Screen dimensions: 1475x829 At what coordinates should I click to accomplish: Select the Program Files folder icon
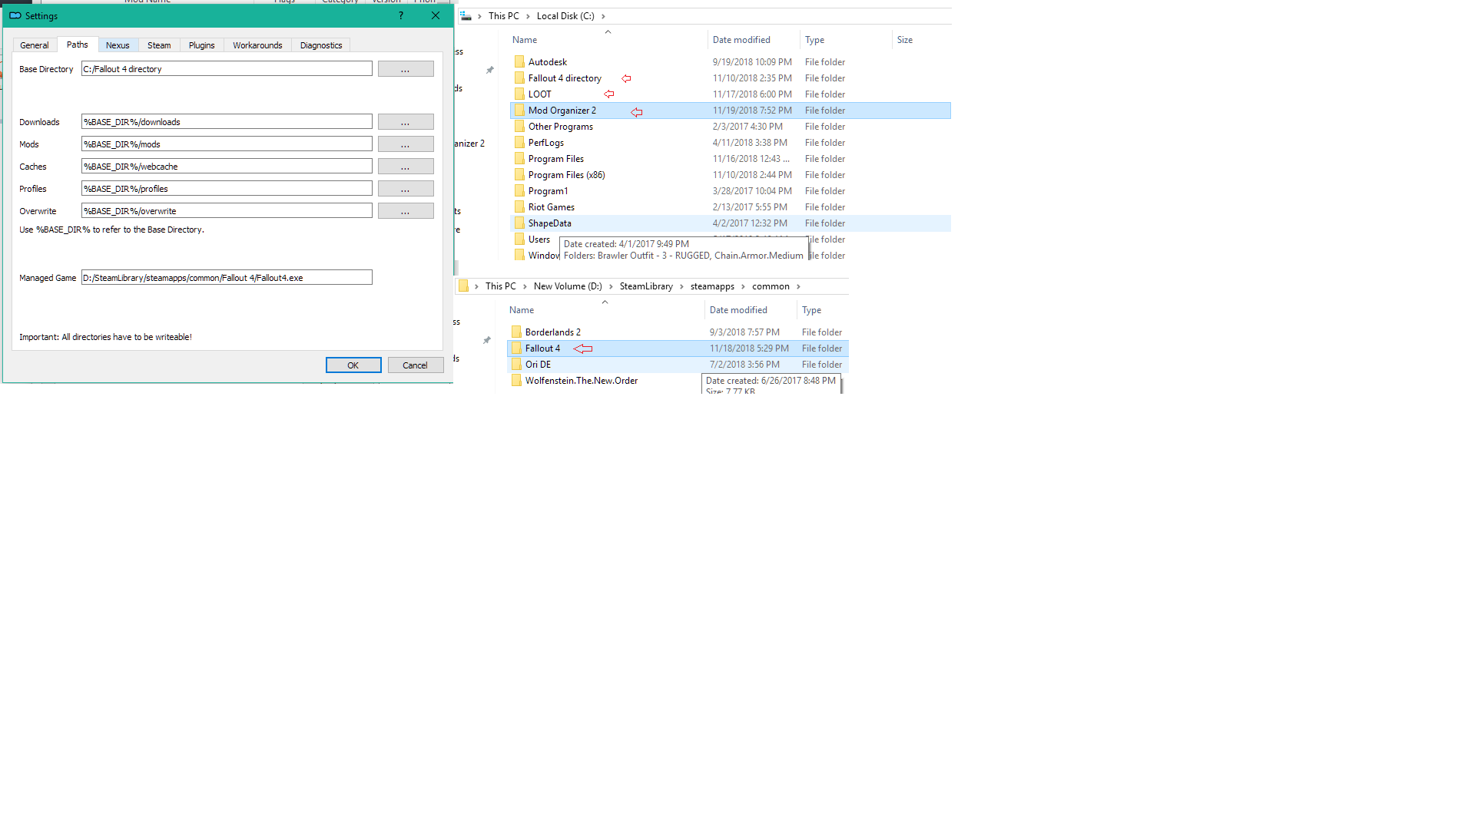point(519,158)
